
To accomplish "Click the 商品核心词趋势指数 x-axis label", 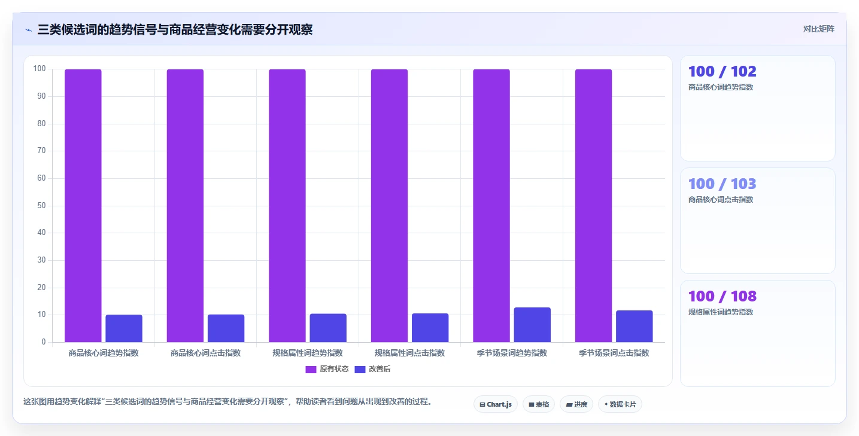I will pyautogui.click(x=104, y=353).
